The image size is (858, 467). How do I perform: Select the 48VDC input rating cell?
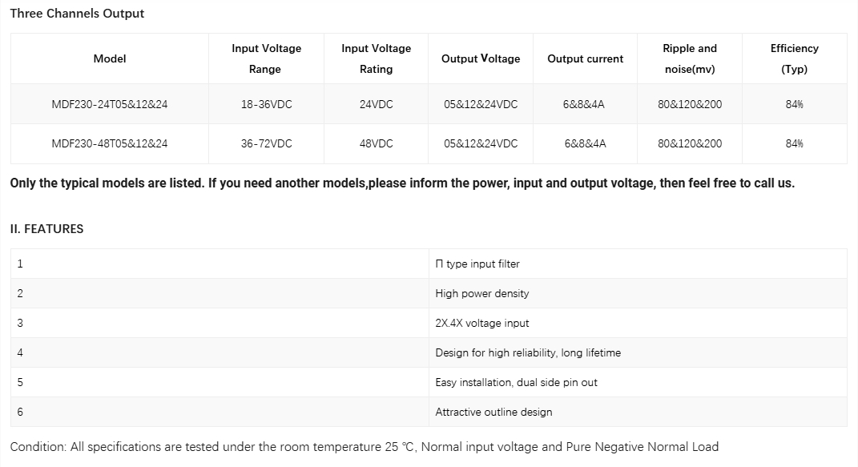[376, 144]
